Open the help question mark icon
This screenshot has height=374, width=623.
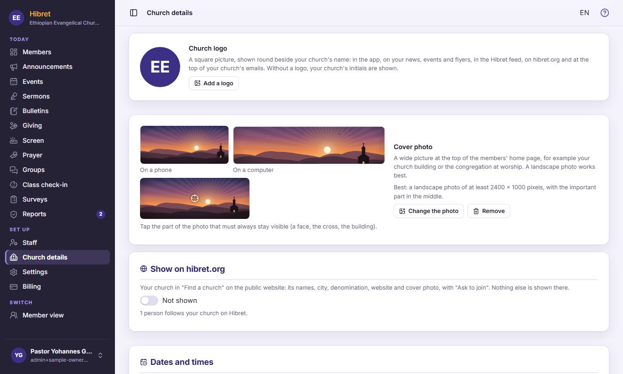pyautogui.click(x=605, y=13)
